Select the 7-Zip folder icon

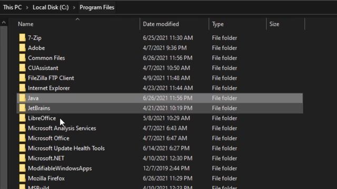pos(22,38)
